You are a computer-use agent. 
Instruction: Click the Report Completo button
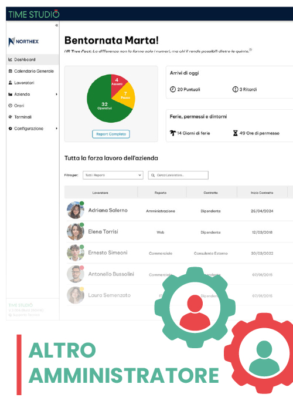111,134
